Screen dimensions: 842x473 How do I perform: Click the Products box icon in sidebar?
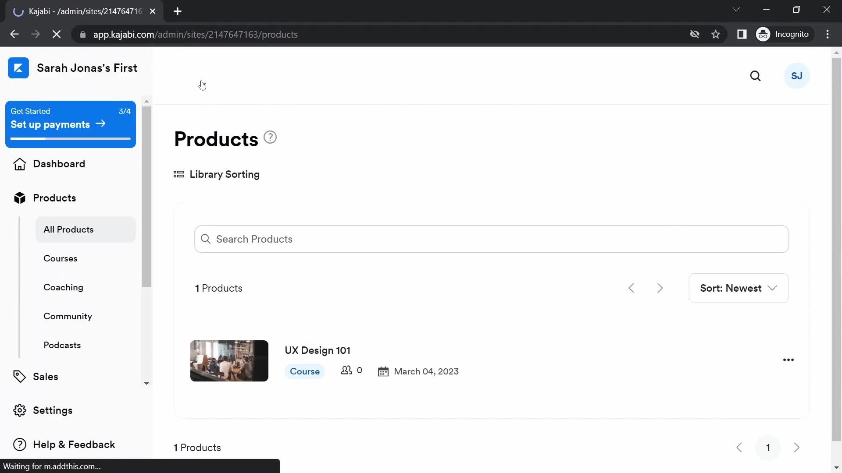pos(19,198)
